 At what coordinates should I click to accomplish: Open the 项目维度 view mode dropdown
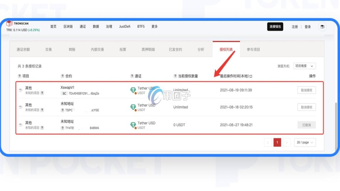(x=305, y=66)
